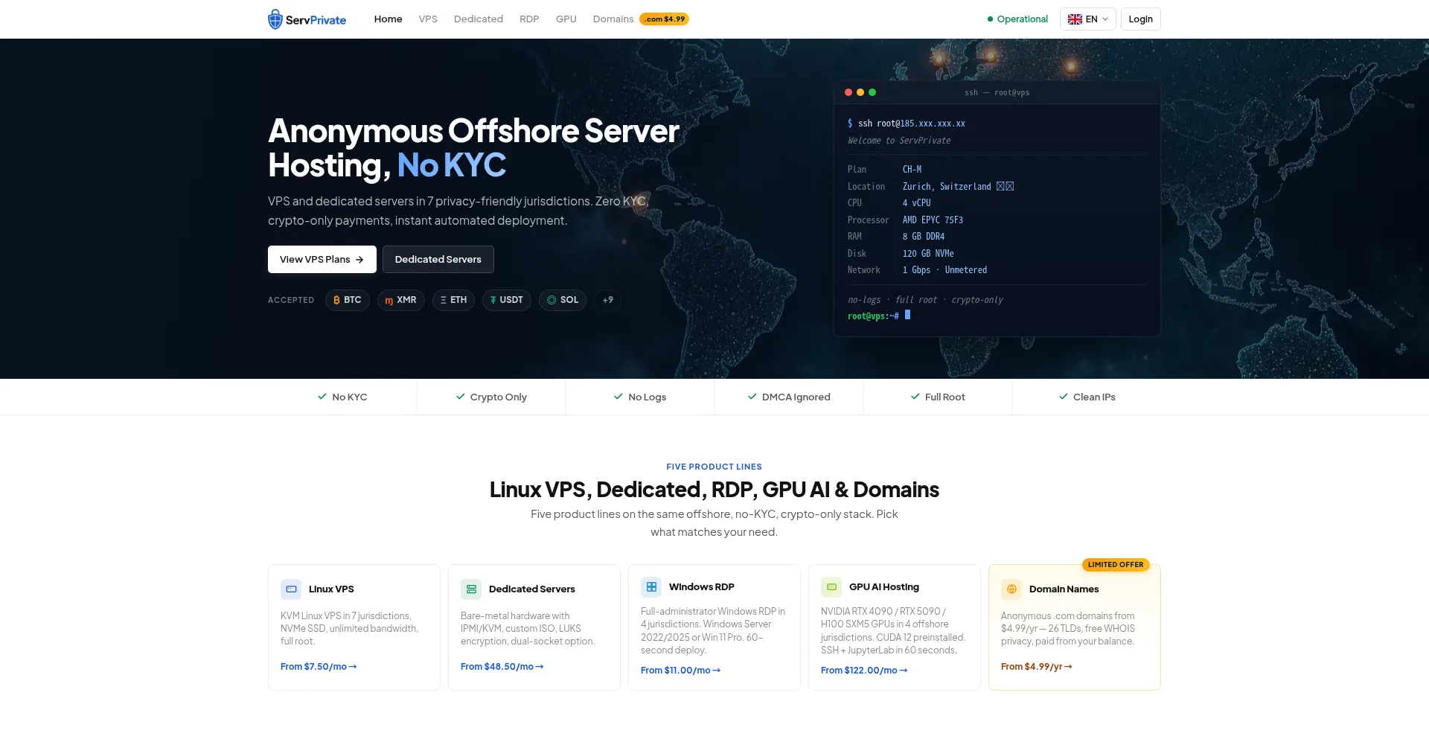Click the Operational status indicator
Screen dimensions: 1429x739
point(1017,19)
